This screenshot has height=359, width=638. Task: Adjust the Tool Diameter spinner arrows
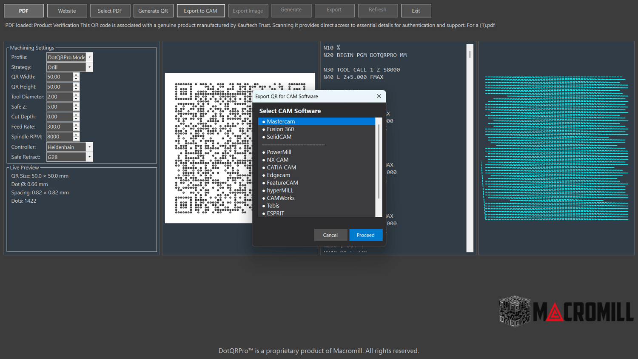pos(76,97)
